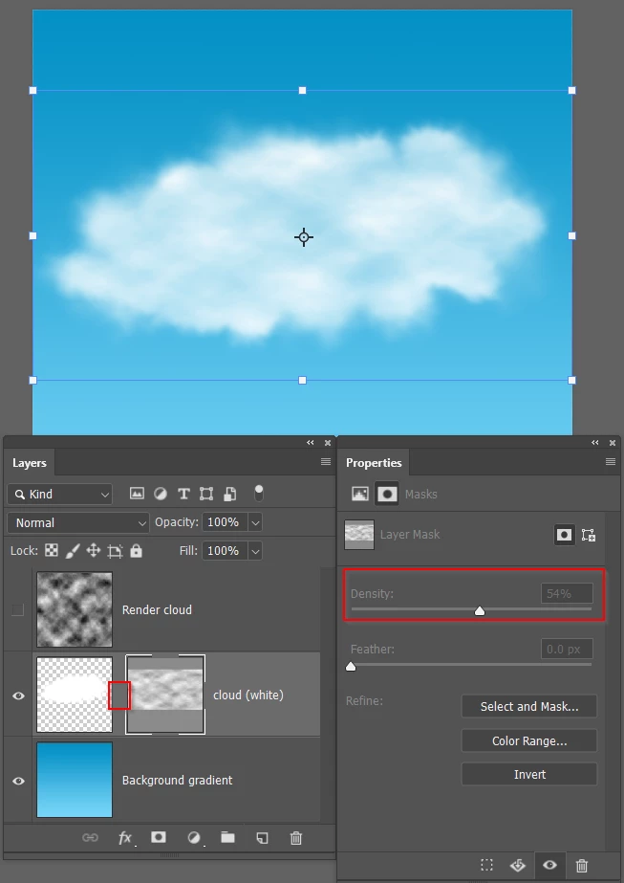Select the Render cloud layer name

click(157, 610)
